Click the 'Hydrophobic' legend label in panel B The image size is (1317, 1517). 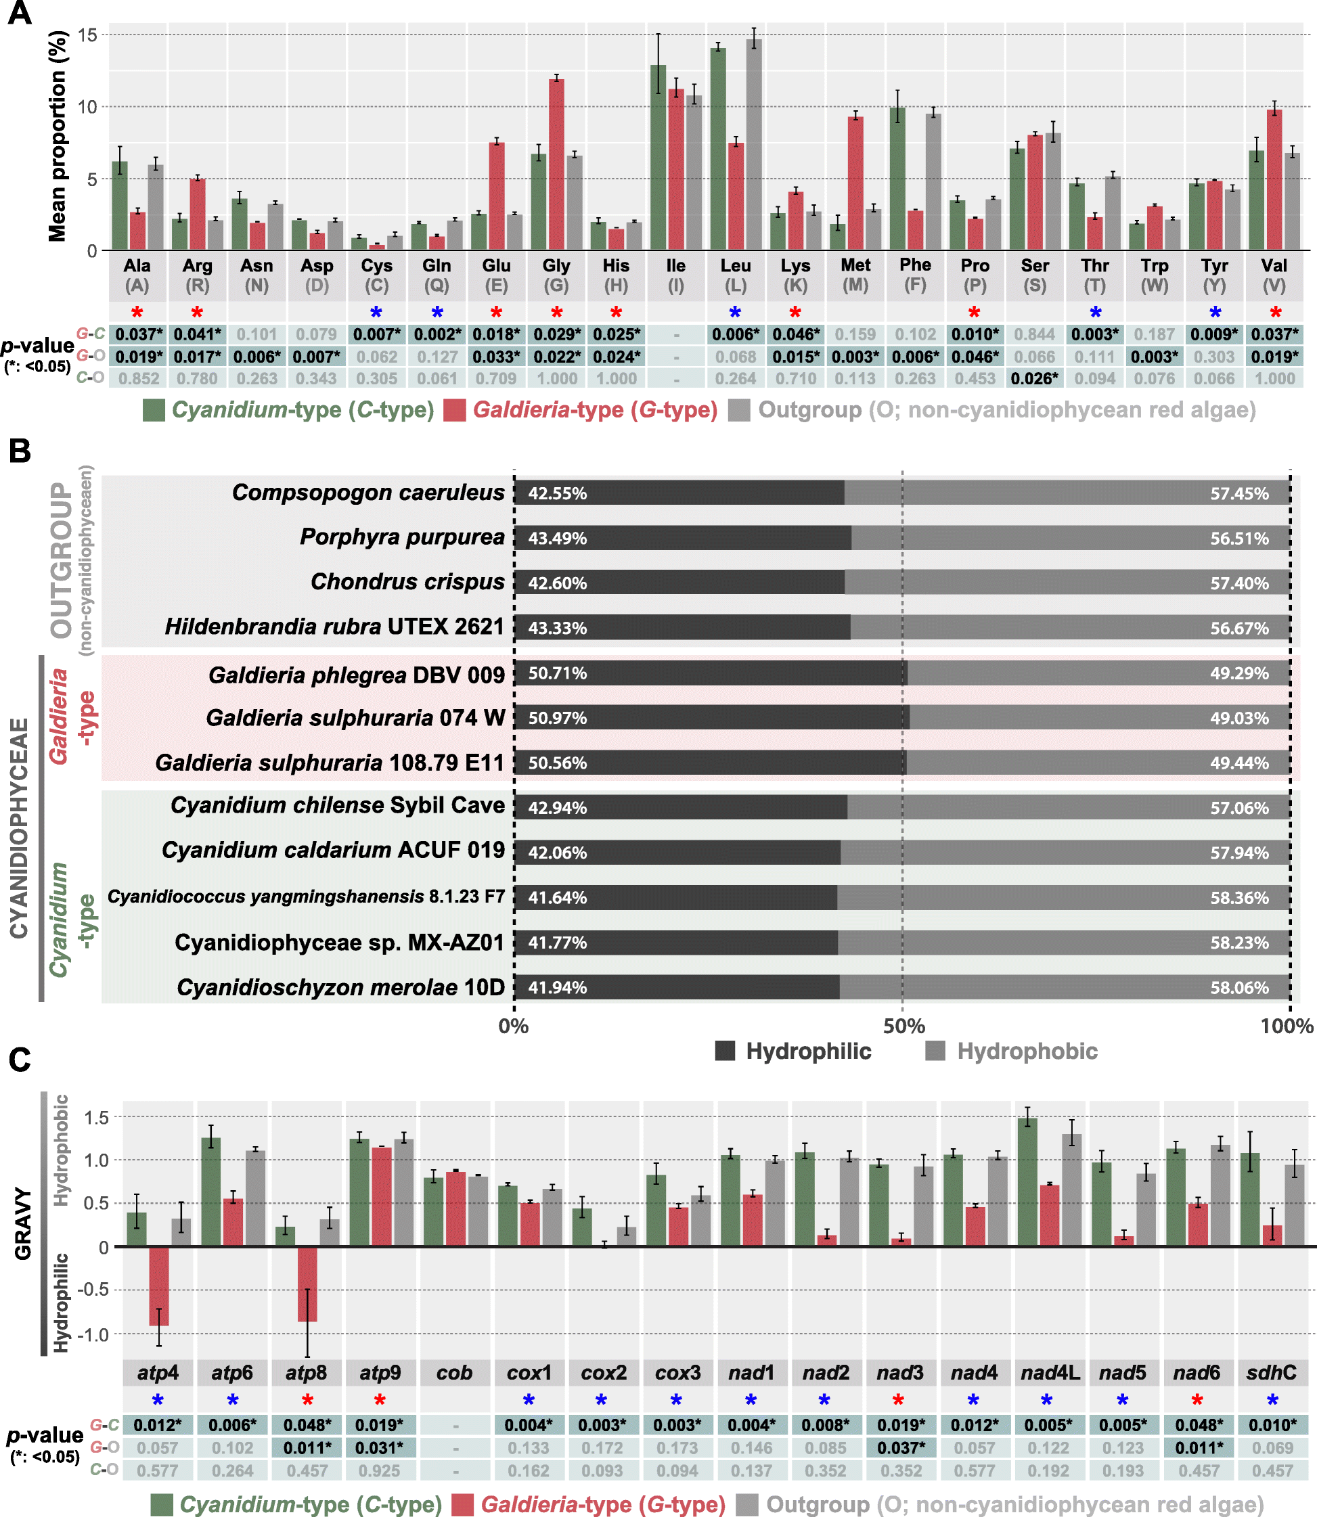tap(1027, 1051)
